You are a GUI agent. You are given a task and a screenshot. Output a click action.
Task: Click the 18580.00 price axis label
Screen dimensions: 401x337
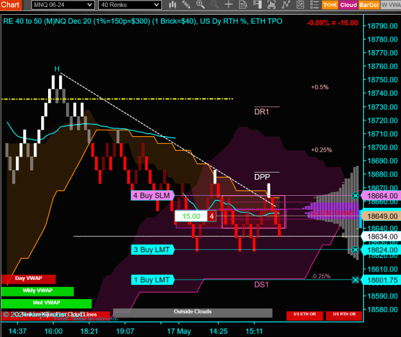pos(382,309)
